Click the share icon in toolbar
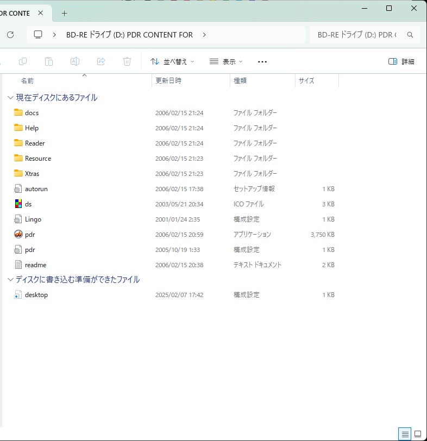Screen dimensions: 427x441 (101, 61)
